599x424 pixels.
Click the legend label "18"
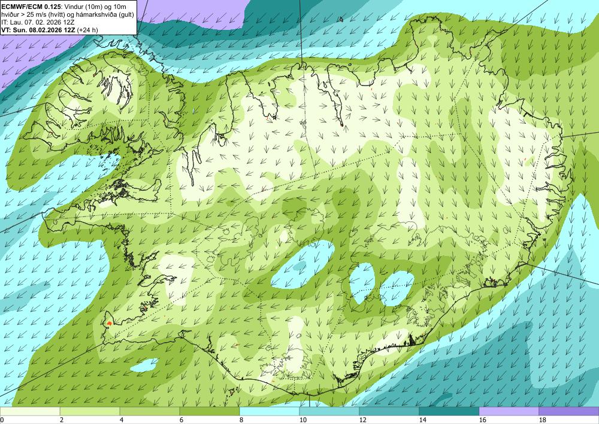pyautogui.click(x=543, y=420)
